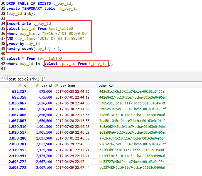
Task: Click the grid icon on the test_table2 tab
Action: coord(6,79)
